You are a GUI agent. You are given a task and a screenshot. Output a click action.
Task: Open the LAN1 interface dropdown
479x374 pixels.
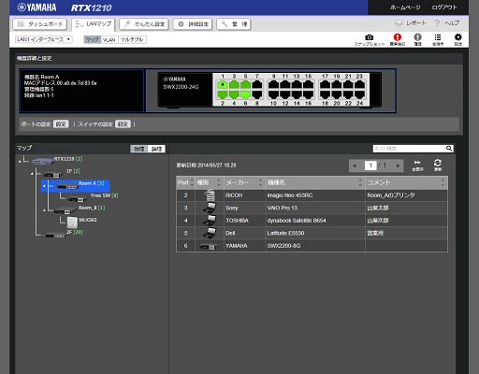tap(44, 39)
